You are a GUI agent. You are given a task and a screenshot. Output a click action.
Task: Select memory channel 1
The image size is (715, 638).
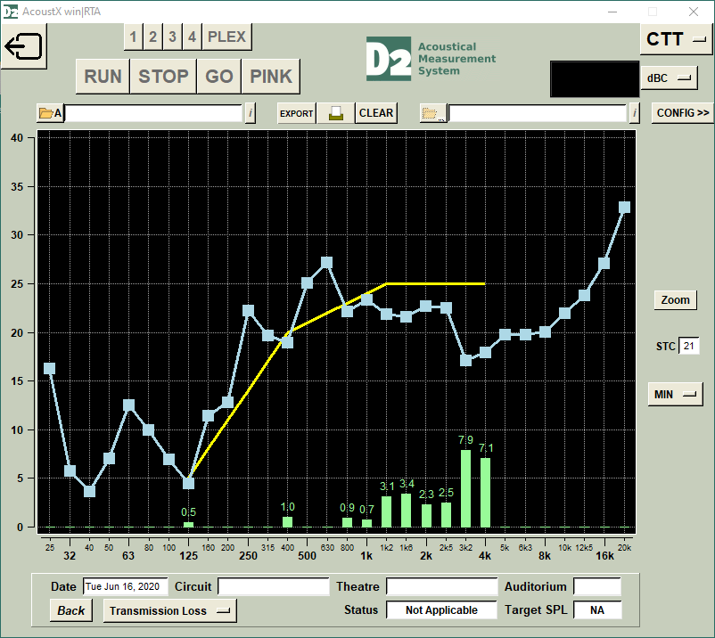pyautogui.click(x=133, y=37)
